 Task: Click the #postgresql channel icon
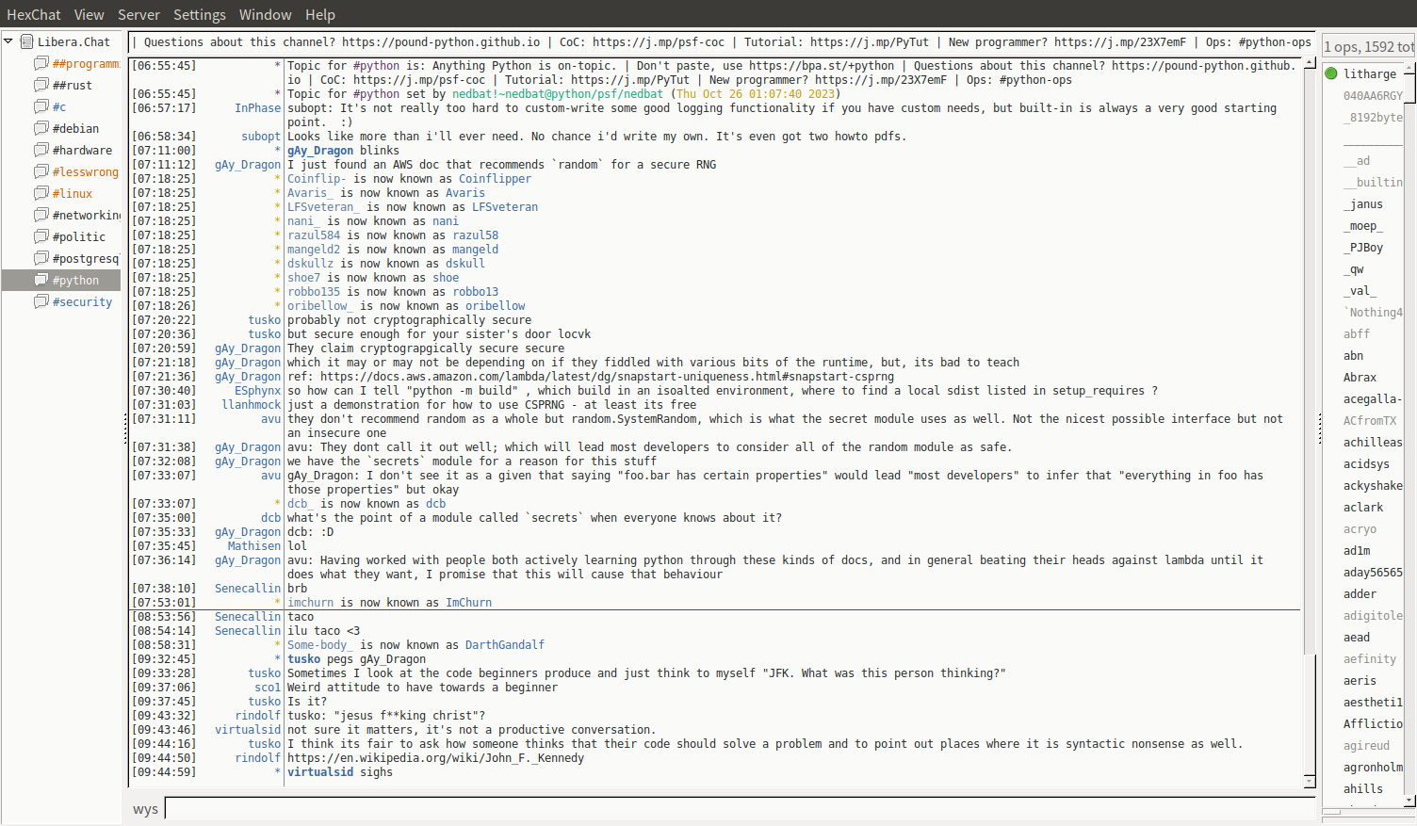pyautogui.click(x=41, y=258)
